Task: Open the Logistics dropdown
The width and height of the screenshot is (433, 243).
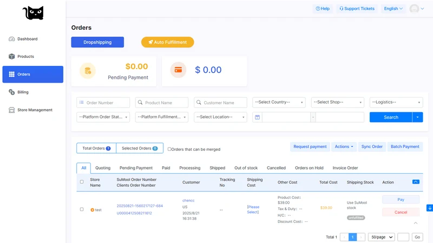Action: pos(396,102)
